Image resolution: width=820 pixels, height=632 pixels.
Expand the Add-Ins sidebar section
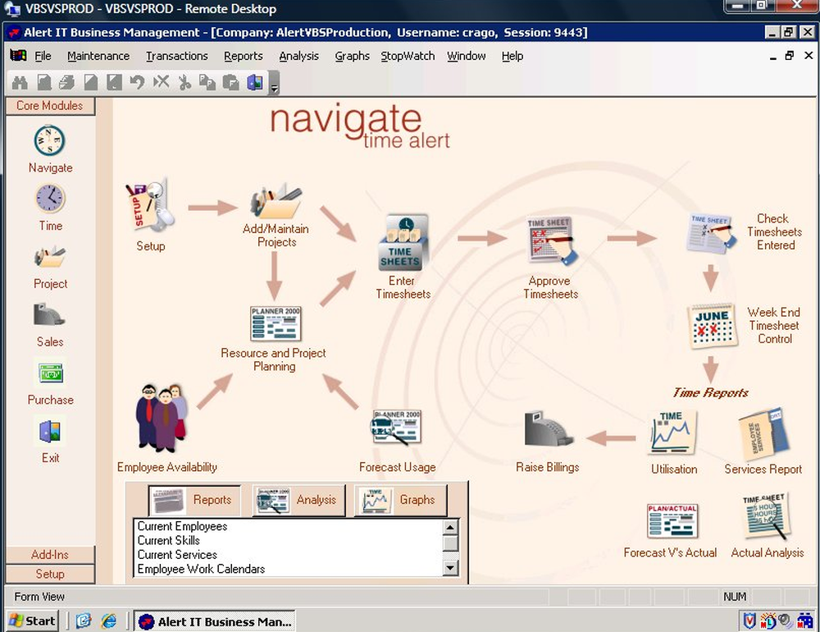(50, 555)
